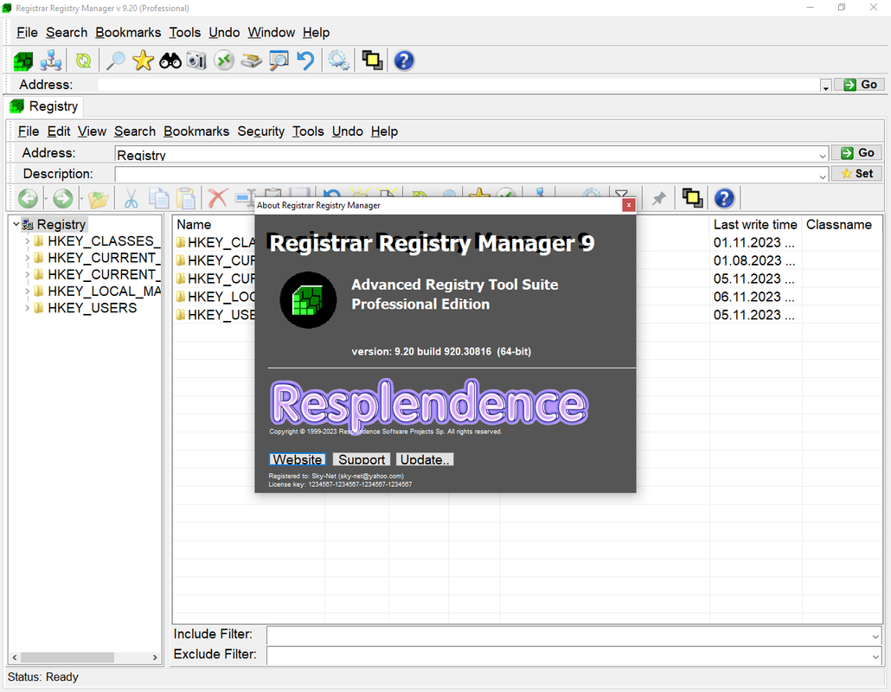Viewport: 891px width, 692px height.
Task: Open the Window menu
Action: [x=271, y=32]
